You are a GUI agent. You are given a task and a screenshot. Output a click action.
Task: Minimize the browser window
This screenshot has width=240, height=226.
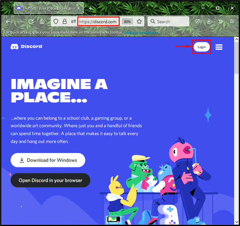[203, 8]
